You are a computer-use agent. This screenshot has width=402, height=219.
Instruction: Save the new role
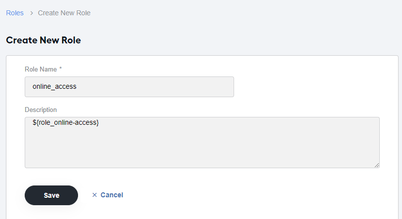pyautogui.click(x=51, y=195)
